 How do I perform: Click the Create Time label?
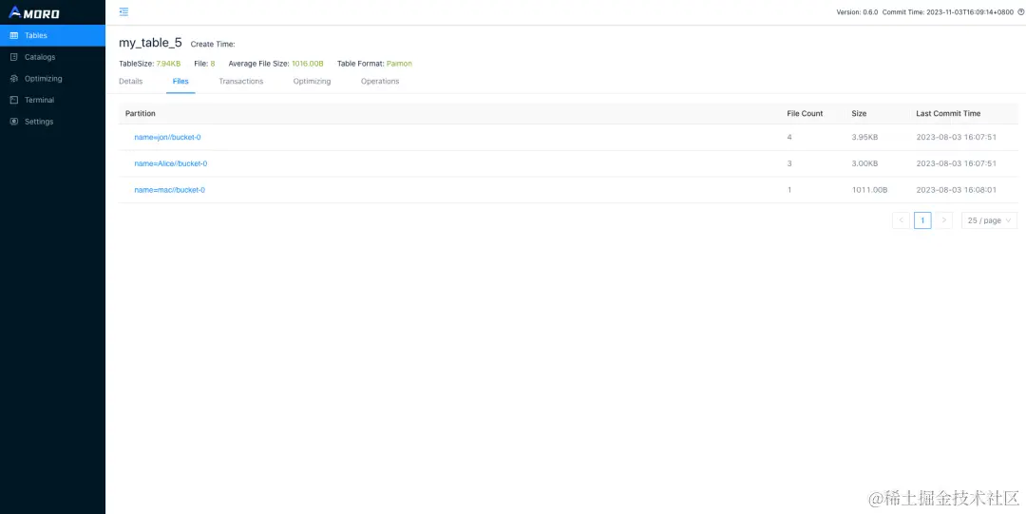[213, 45]
